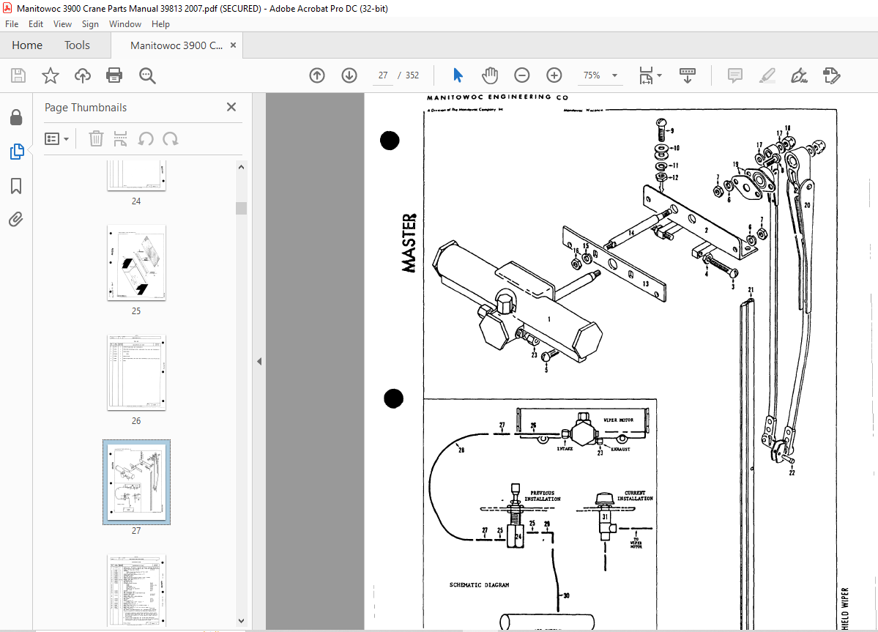Select the page 25 thumbnail

coord(137,263)
